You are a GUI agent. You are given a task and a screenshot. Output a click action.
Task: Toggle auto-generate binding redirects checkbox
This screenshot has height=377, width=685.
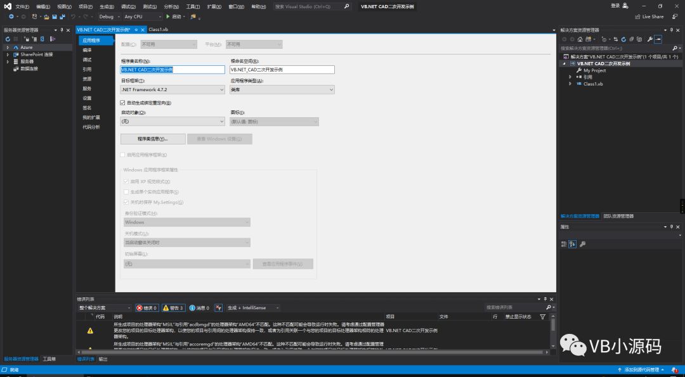(x=123, y=103)
